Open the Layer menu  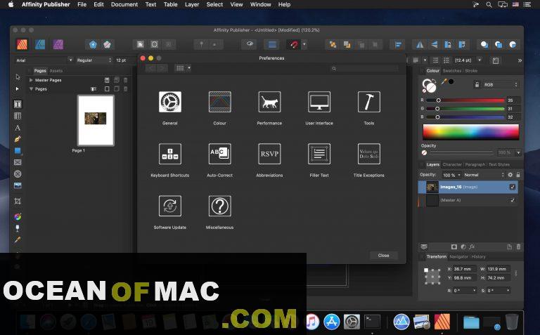pos(192,4)
